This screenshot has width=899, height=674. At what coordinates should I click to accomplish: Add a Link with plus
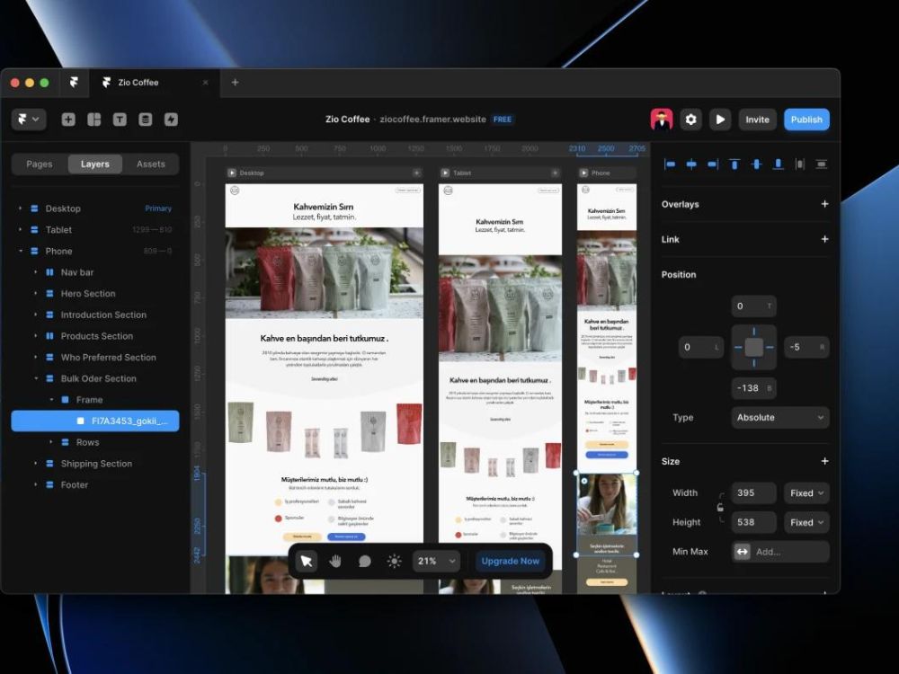[x=824, y=239]
